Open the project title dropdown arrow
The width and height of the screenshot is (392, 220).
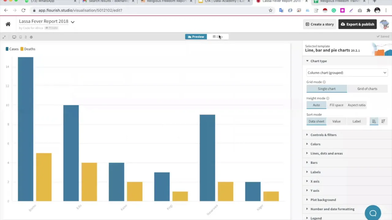click(x=73, y=22)
